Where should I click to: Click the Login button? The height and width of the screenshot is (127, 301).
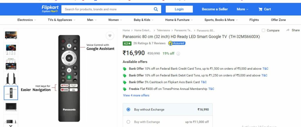point(179,9)
